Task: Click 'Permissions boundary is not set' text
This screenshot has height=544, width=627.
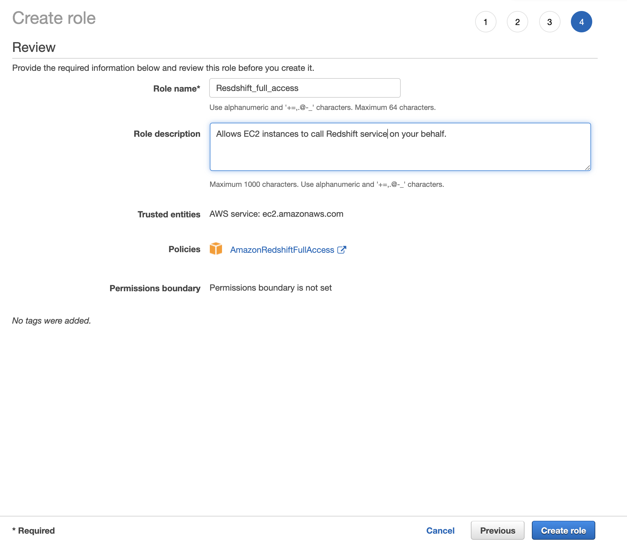Action: tap(271, 288)
